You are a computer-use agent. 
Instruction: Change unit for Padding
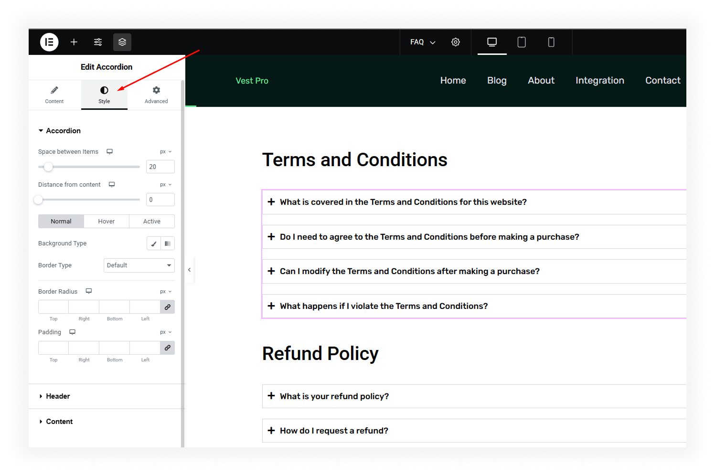click(166, 332)
